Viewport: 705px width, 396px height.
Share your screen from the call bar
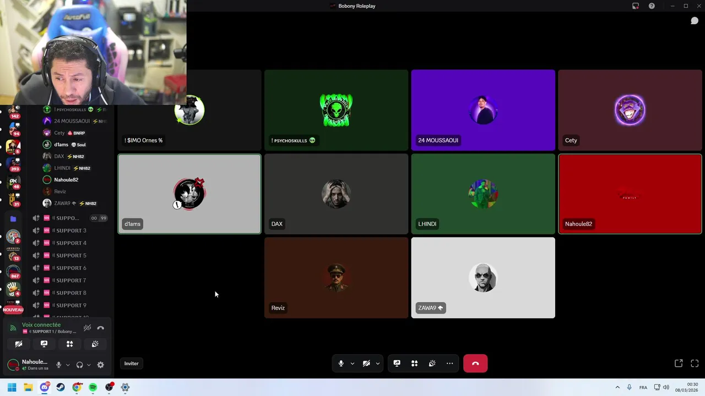[397, 364]
